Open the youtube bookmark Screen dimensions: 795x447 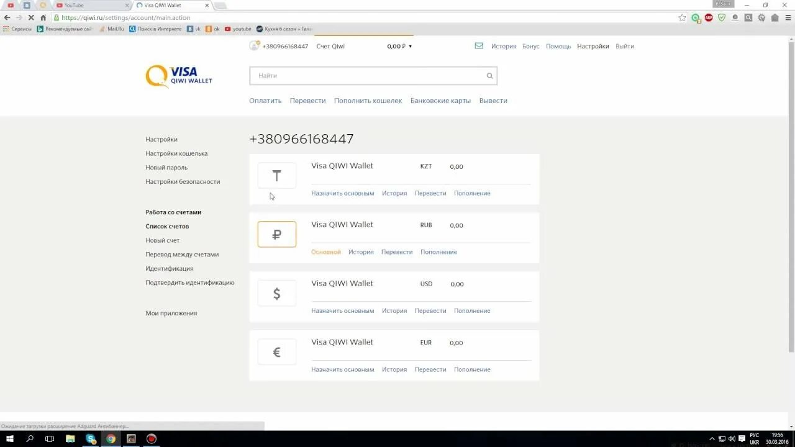238,29
